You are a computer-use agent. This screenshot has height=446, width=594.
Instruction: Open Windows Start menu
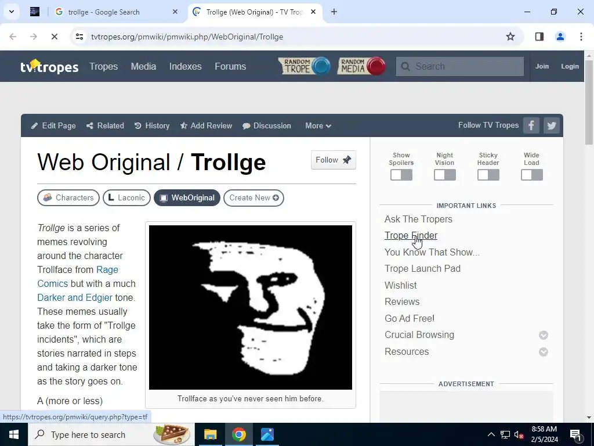(14, 434)
